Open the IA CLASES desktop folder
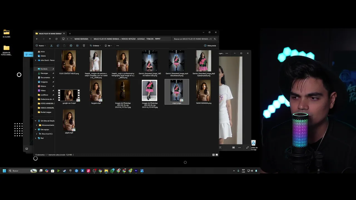Image resolution: width=356 pixels, height=200 pixels. tap(6, 34)
